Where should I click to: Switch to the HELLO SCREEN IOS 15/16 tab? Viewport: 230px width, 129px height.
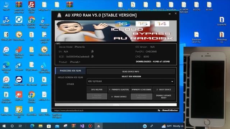70,77
